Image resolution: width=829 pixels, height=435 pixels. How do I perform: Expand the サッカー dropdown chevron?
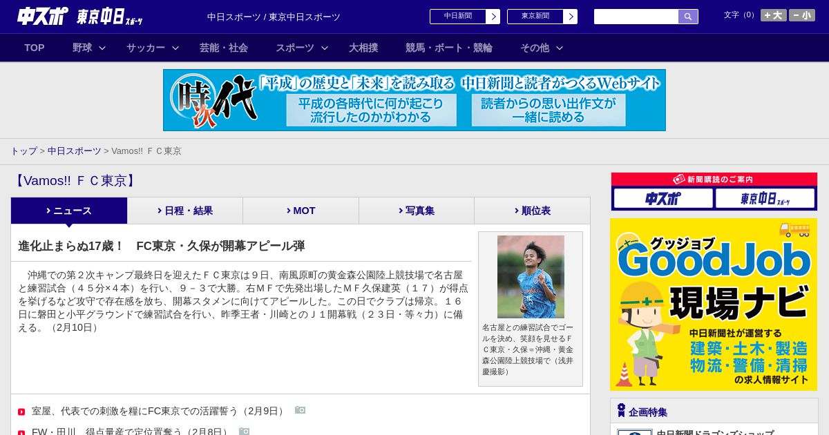(x=175, y=48)
